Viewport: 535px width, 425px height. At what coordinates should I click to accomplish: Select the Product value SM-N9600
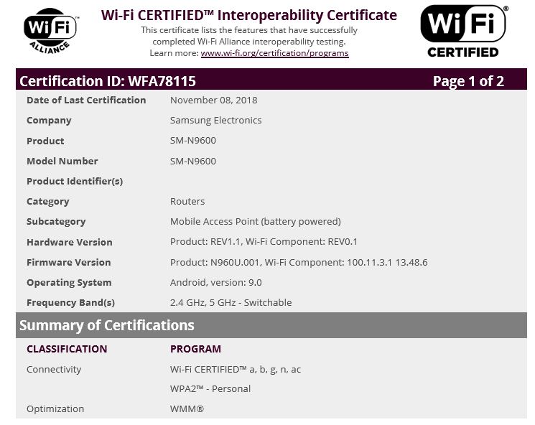[x=192, y=141]
